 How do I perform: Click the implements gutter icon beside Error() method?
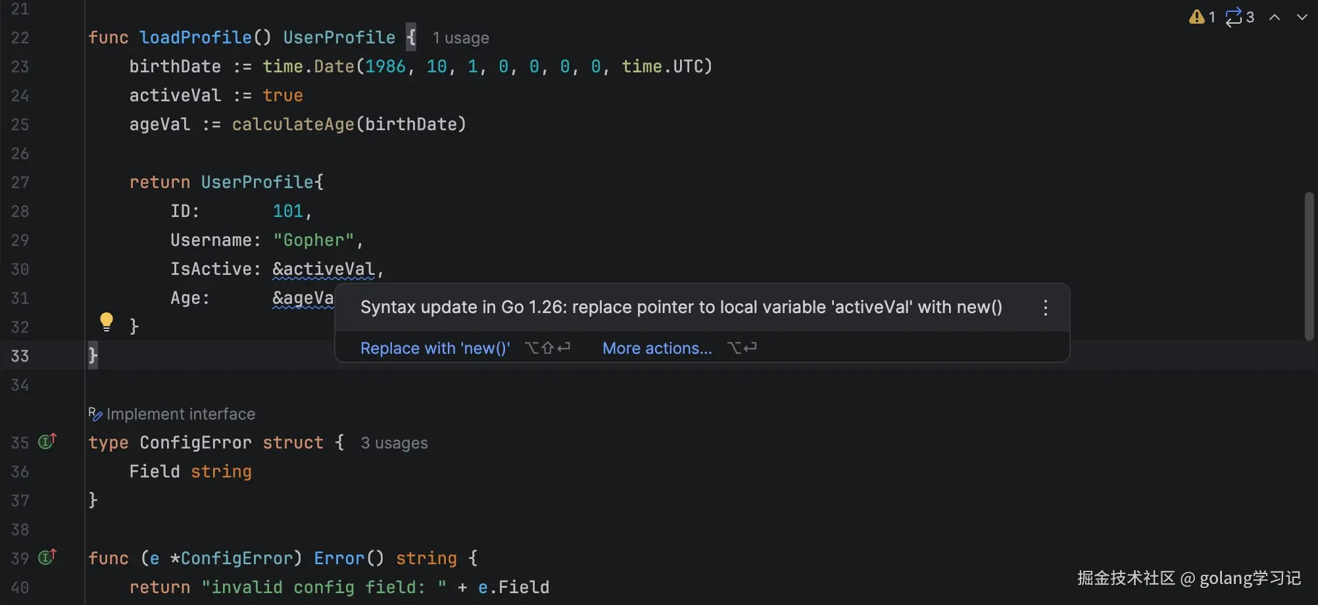click(47, 557)
